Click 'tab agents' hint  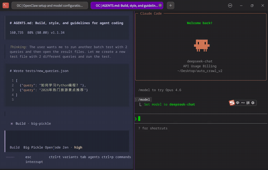pyautogui.click(x=90, y=157)
